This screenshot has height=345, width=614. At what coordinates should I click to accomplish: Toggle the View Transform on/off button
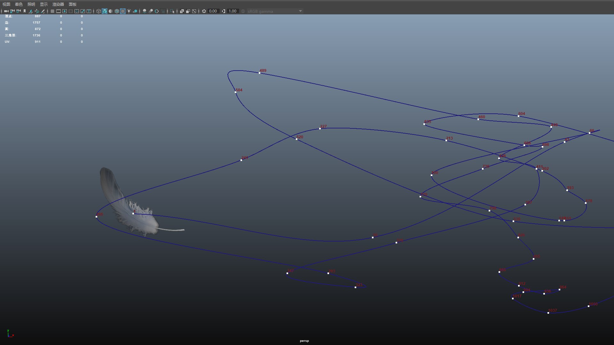[x=243, y=11]
